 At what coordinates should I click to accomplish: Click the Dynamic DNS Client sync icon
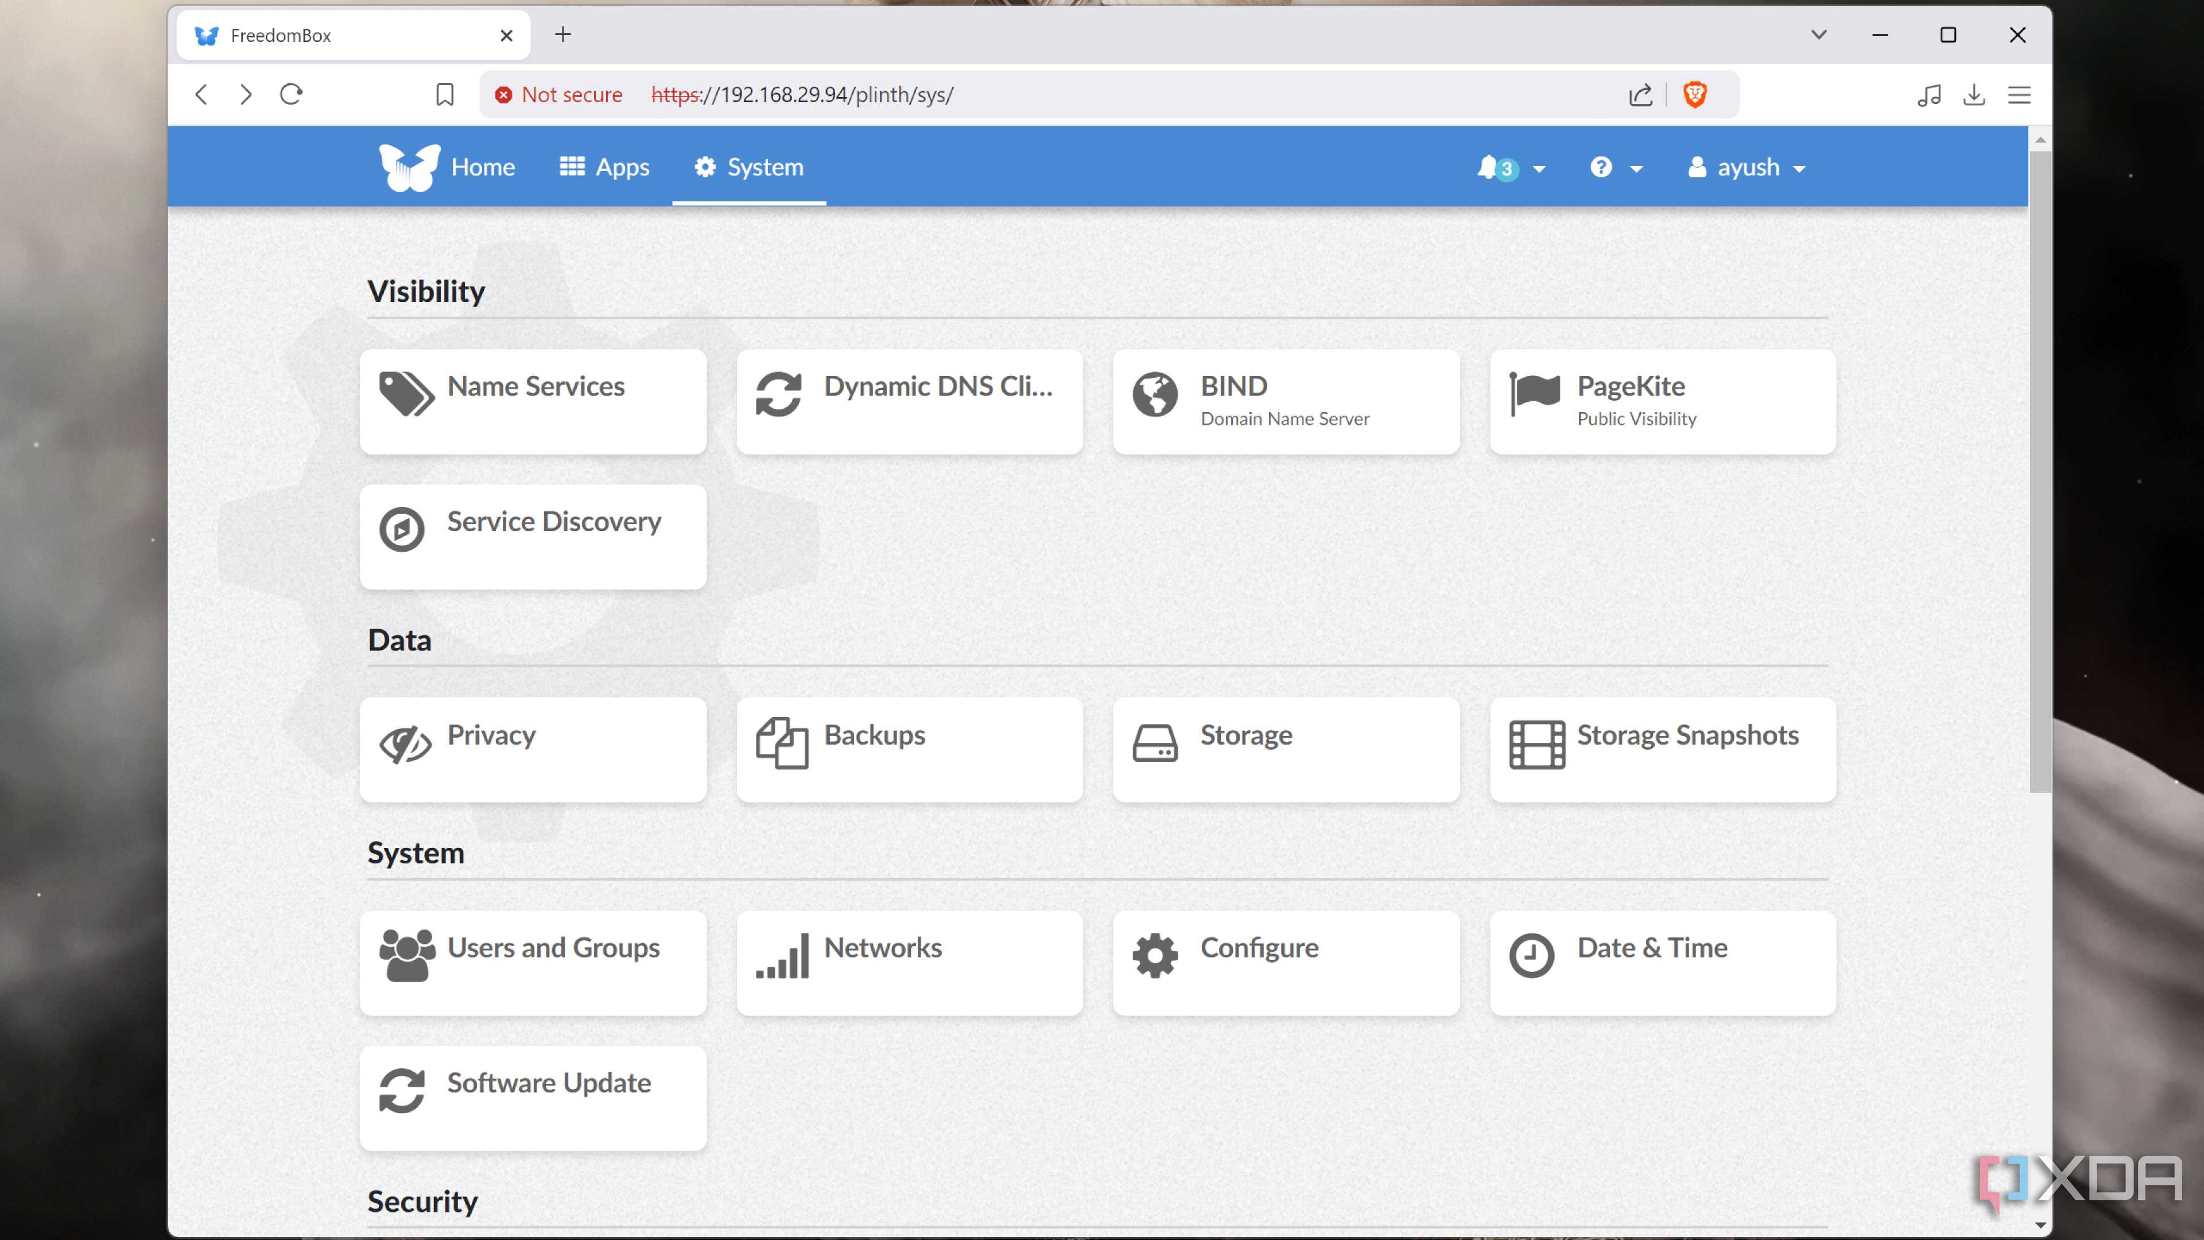[x=779, y=394]
